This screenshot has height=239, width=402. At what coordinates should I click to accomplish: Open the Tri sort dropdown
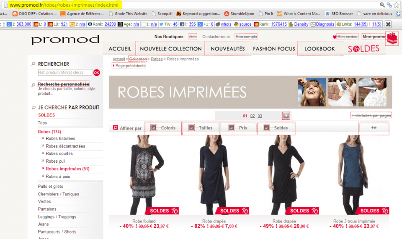point(374,128)
